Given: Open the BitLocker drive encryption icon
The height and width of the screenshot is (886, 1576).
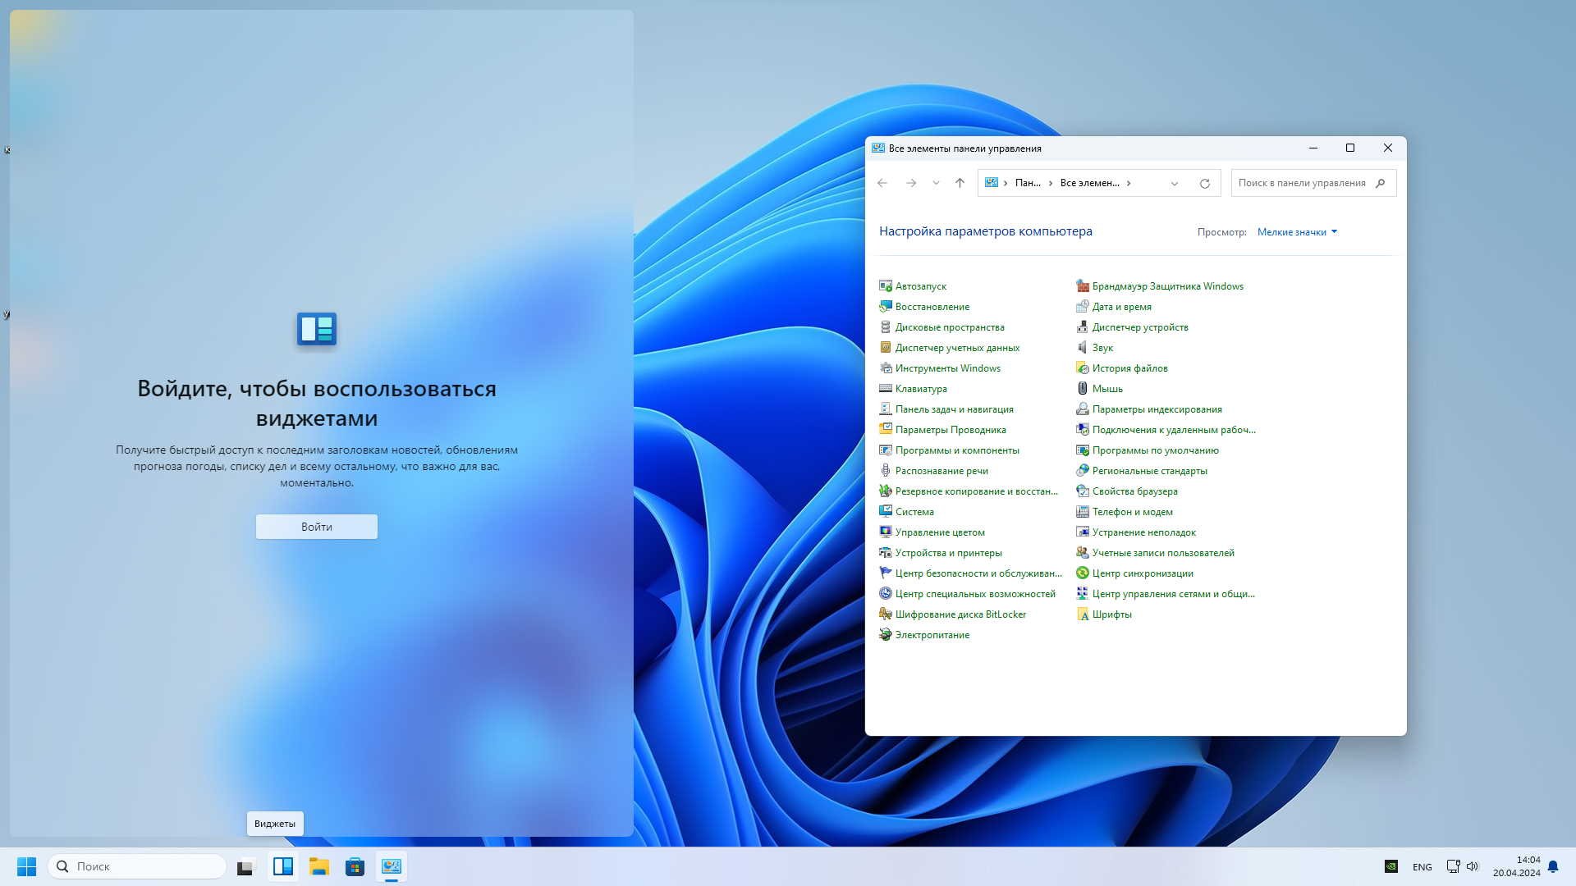Looking at the screenshot, I should [x=885, y=614].
